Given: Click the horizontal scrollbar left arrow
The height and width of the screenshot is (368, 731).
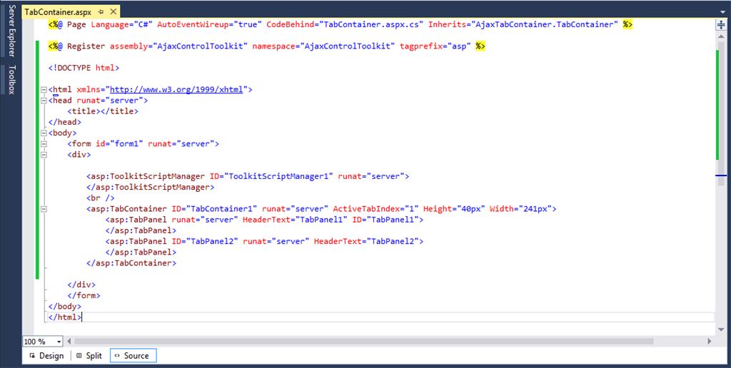Looking at the screenshot, I should (x=69, y=342).
